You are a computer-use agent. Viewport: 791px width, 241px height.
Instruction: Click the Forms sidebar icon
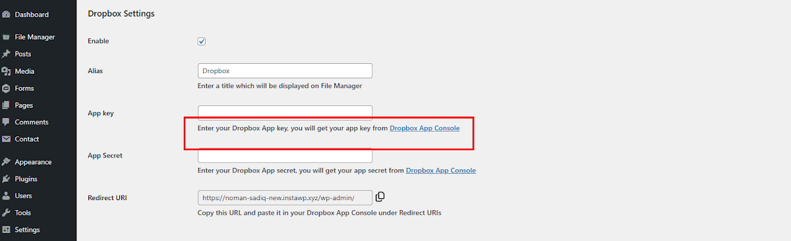(6, 88)
